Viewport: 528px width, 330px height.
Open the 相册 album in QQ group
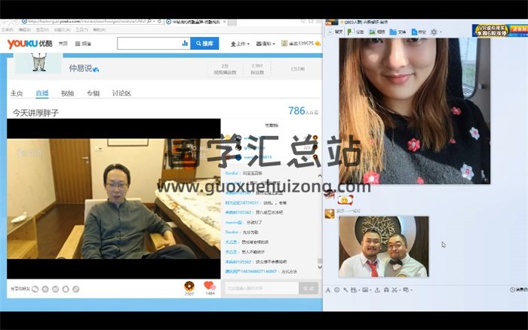(x=377, y=32)
